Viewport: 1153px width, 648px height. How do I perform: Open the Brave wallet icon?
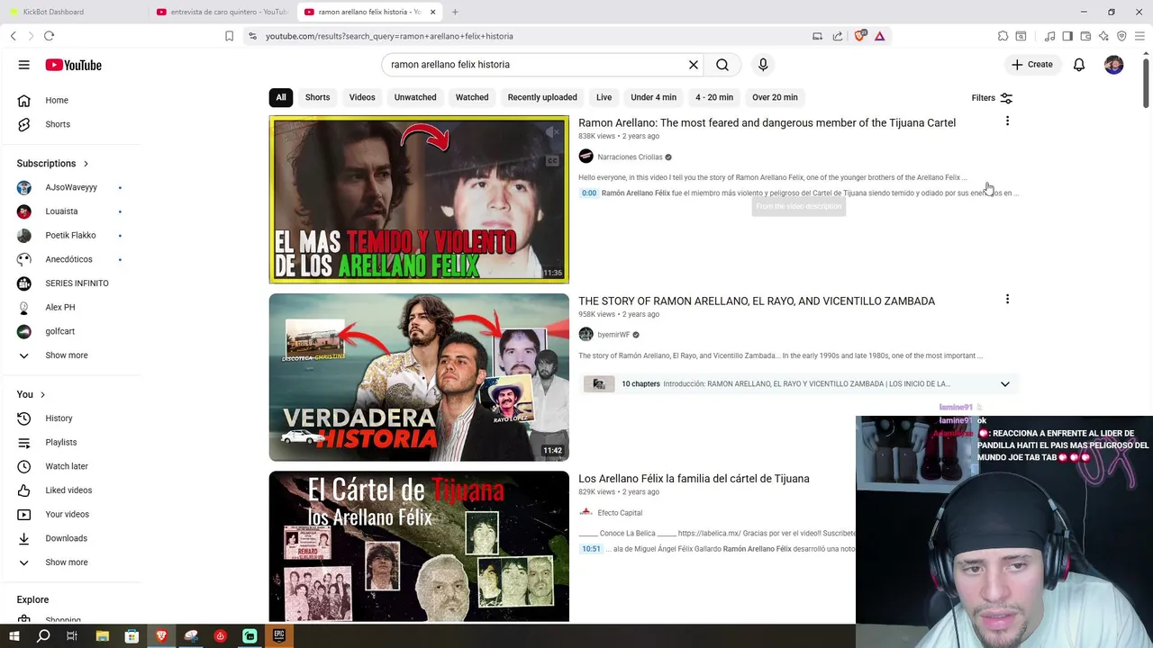pyautogui.click(x=1085, y=36)
